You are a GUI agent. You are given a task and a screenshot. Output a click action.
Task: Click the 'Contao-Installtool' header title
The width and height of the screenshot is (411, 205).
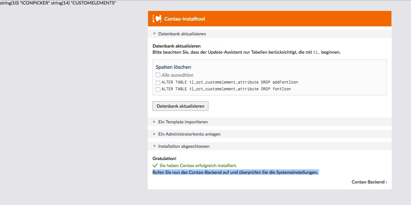[185, 19]
